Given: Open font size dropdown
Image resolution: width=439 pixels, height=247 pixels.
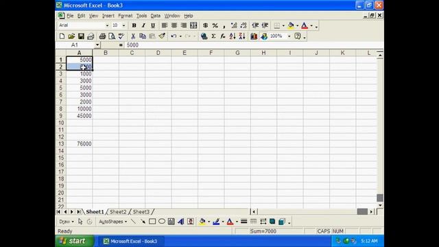Looking at the screenshot, I should pyautogui.click(x=123, y=25).
